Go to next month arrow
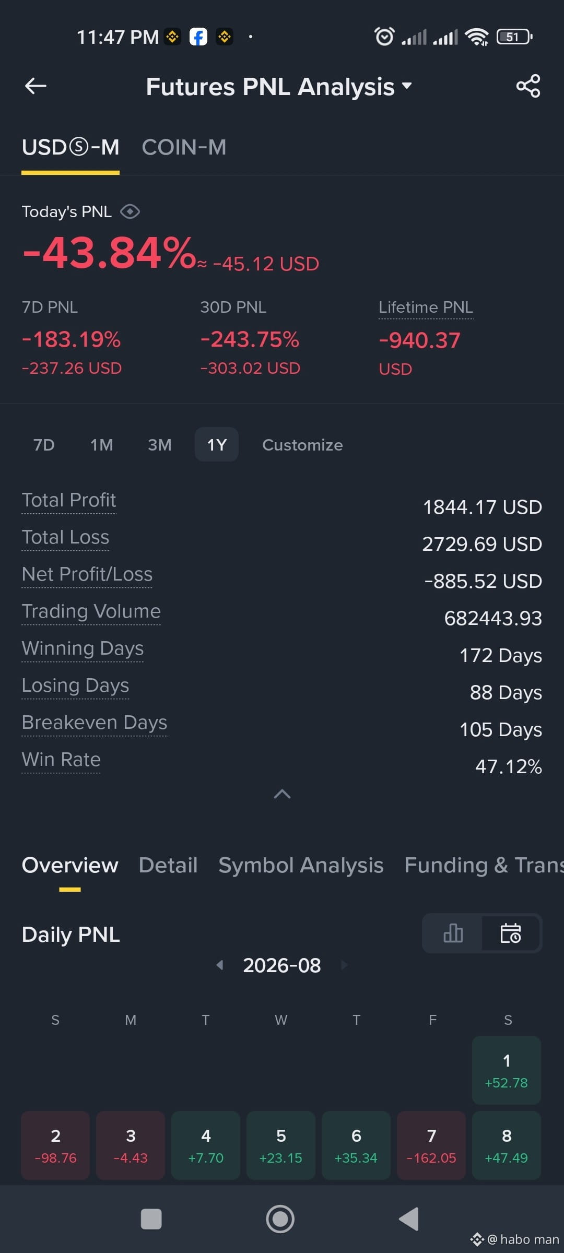This screenshot has height=1253, width=564. click(x=344, y=965)
